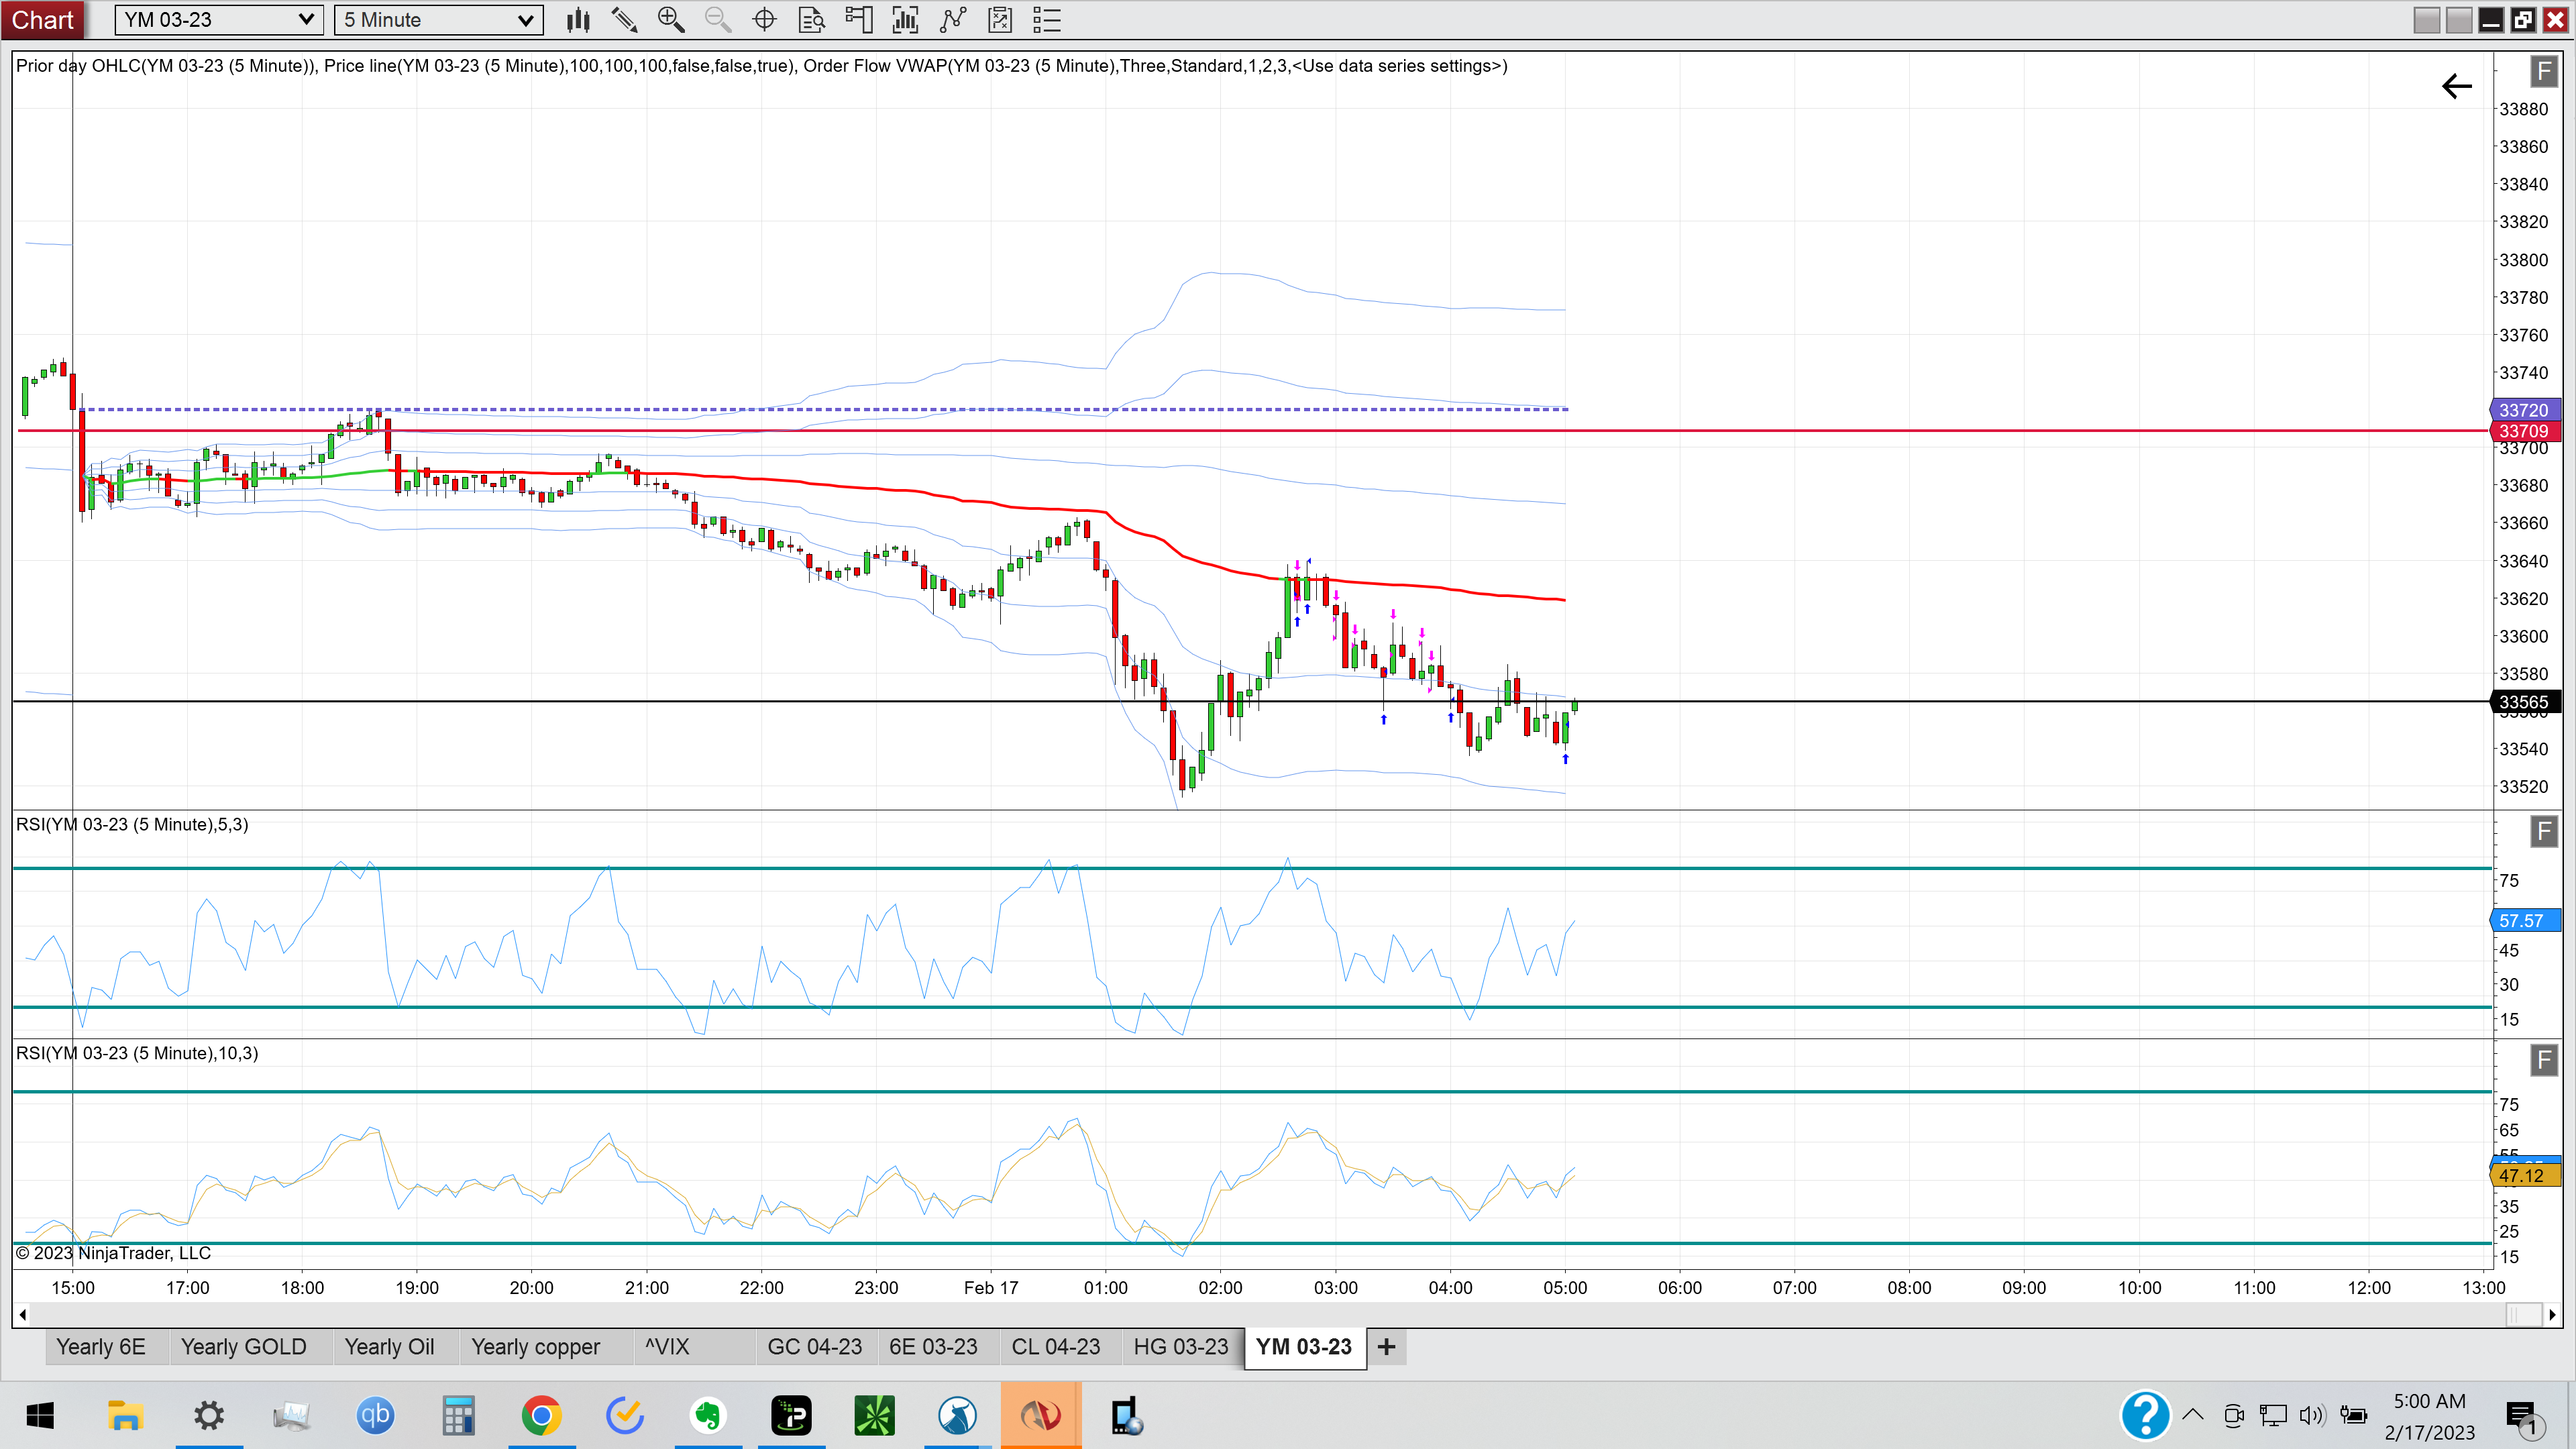Add a new chart tab with plus
Screen dimensions: 2576x1449
[1386, 1347]
